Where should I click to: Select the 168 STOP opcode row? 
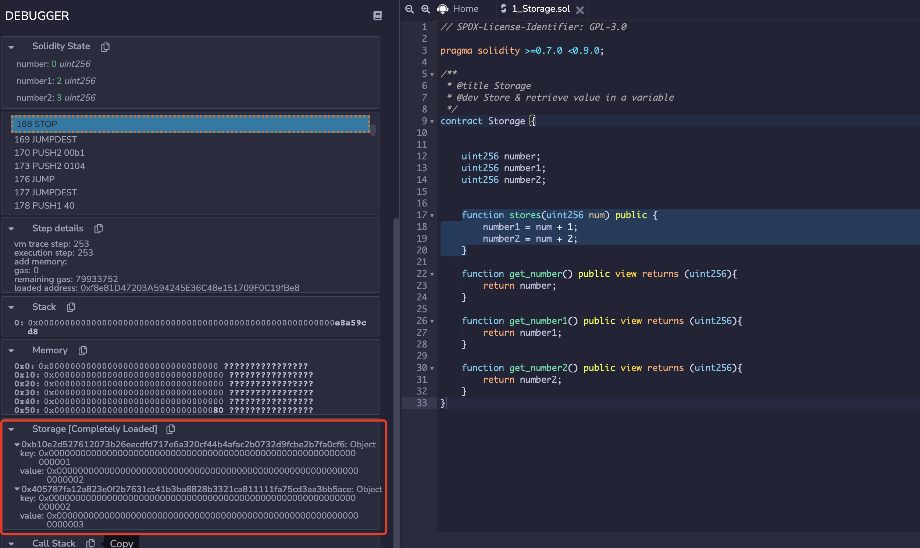pos(190,124)
